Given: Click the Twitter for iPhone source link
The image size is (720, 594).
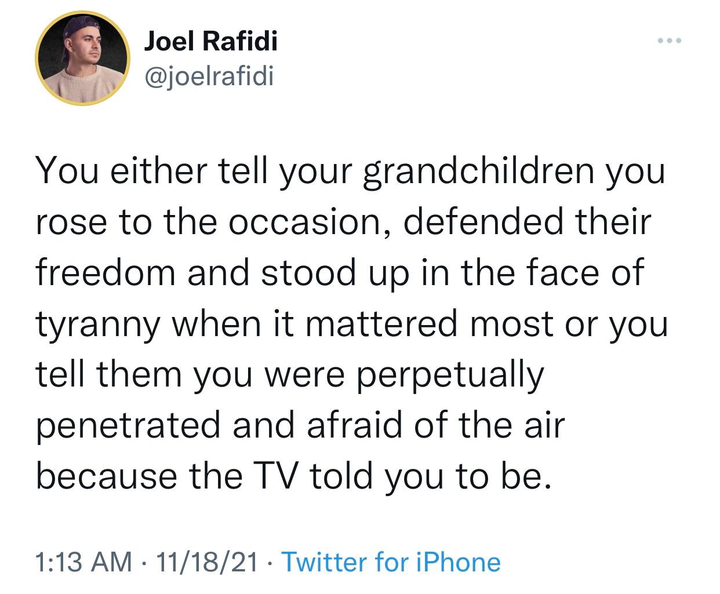Looking at the screenshot, I should coord(390,562).
